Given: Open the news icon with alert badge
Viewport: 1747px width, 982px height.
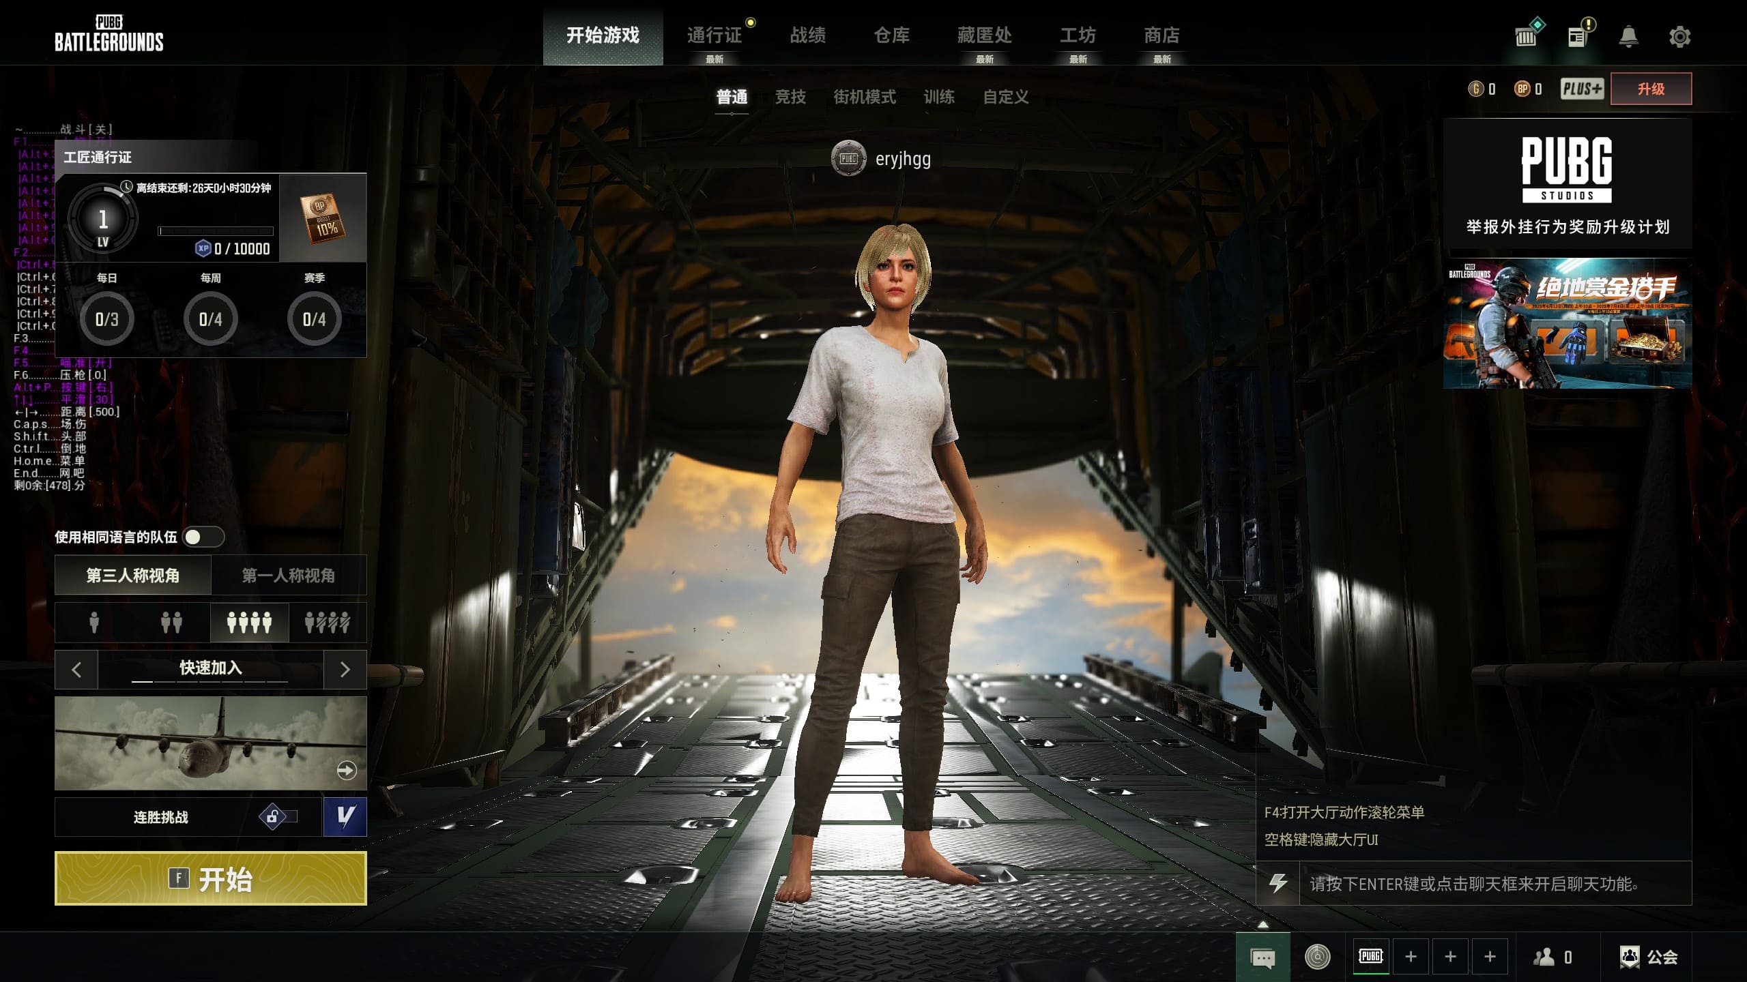Looking at the screenshot, I should tap(1577, 36).
